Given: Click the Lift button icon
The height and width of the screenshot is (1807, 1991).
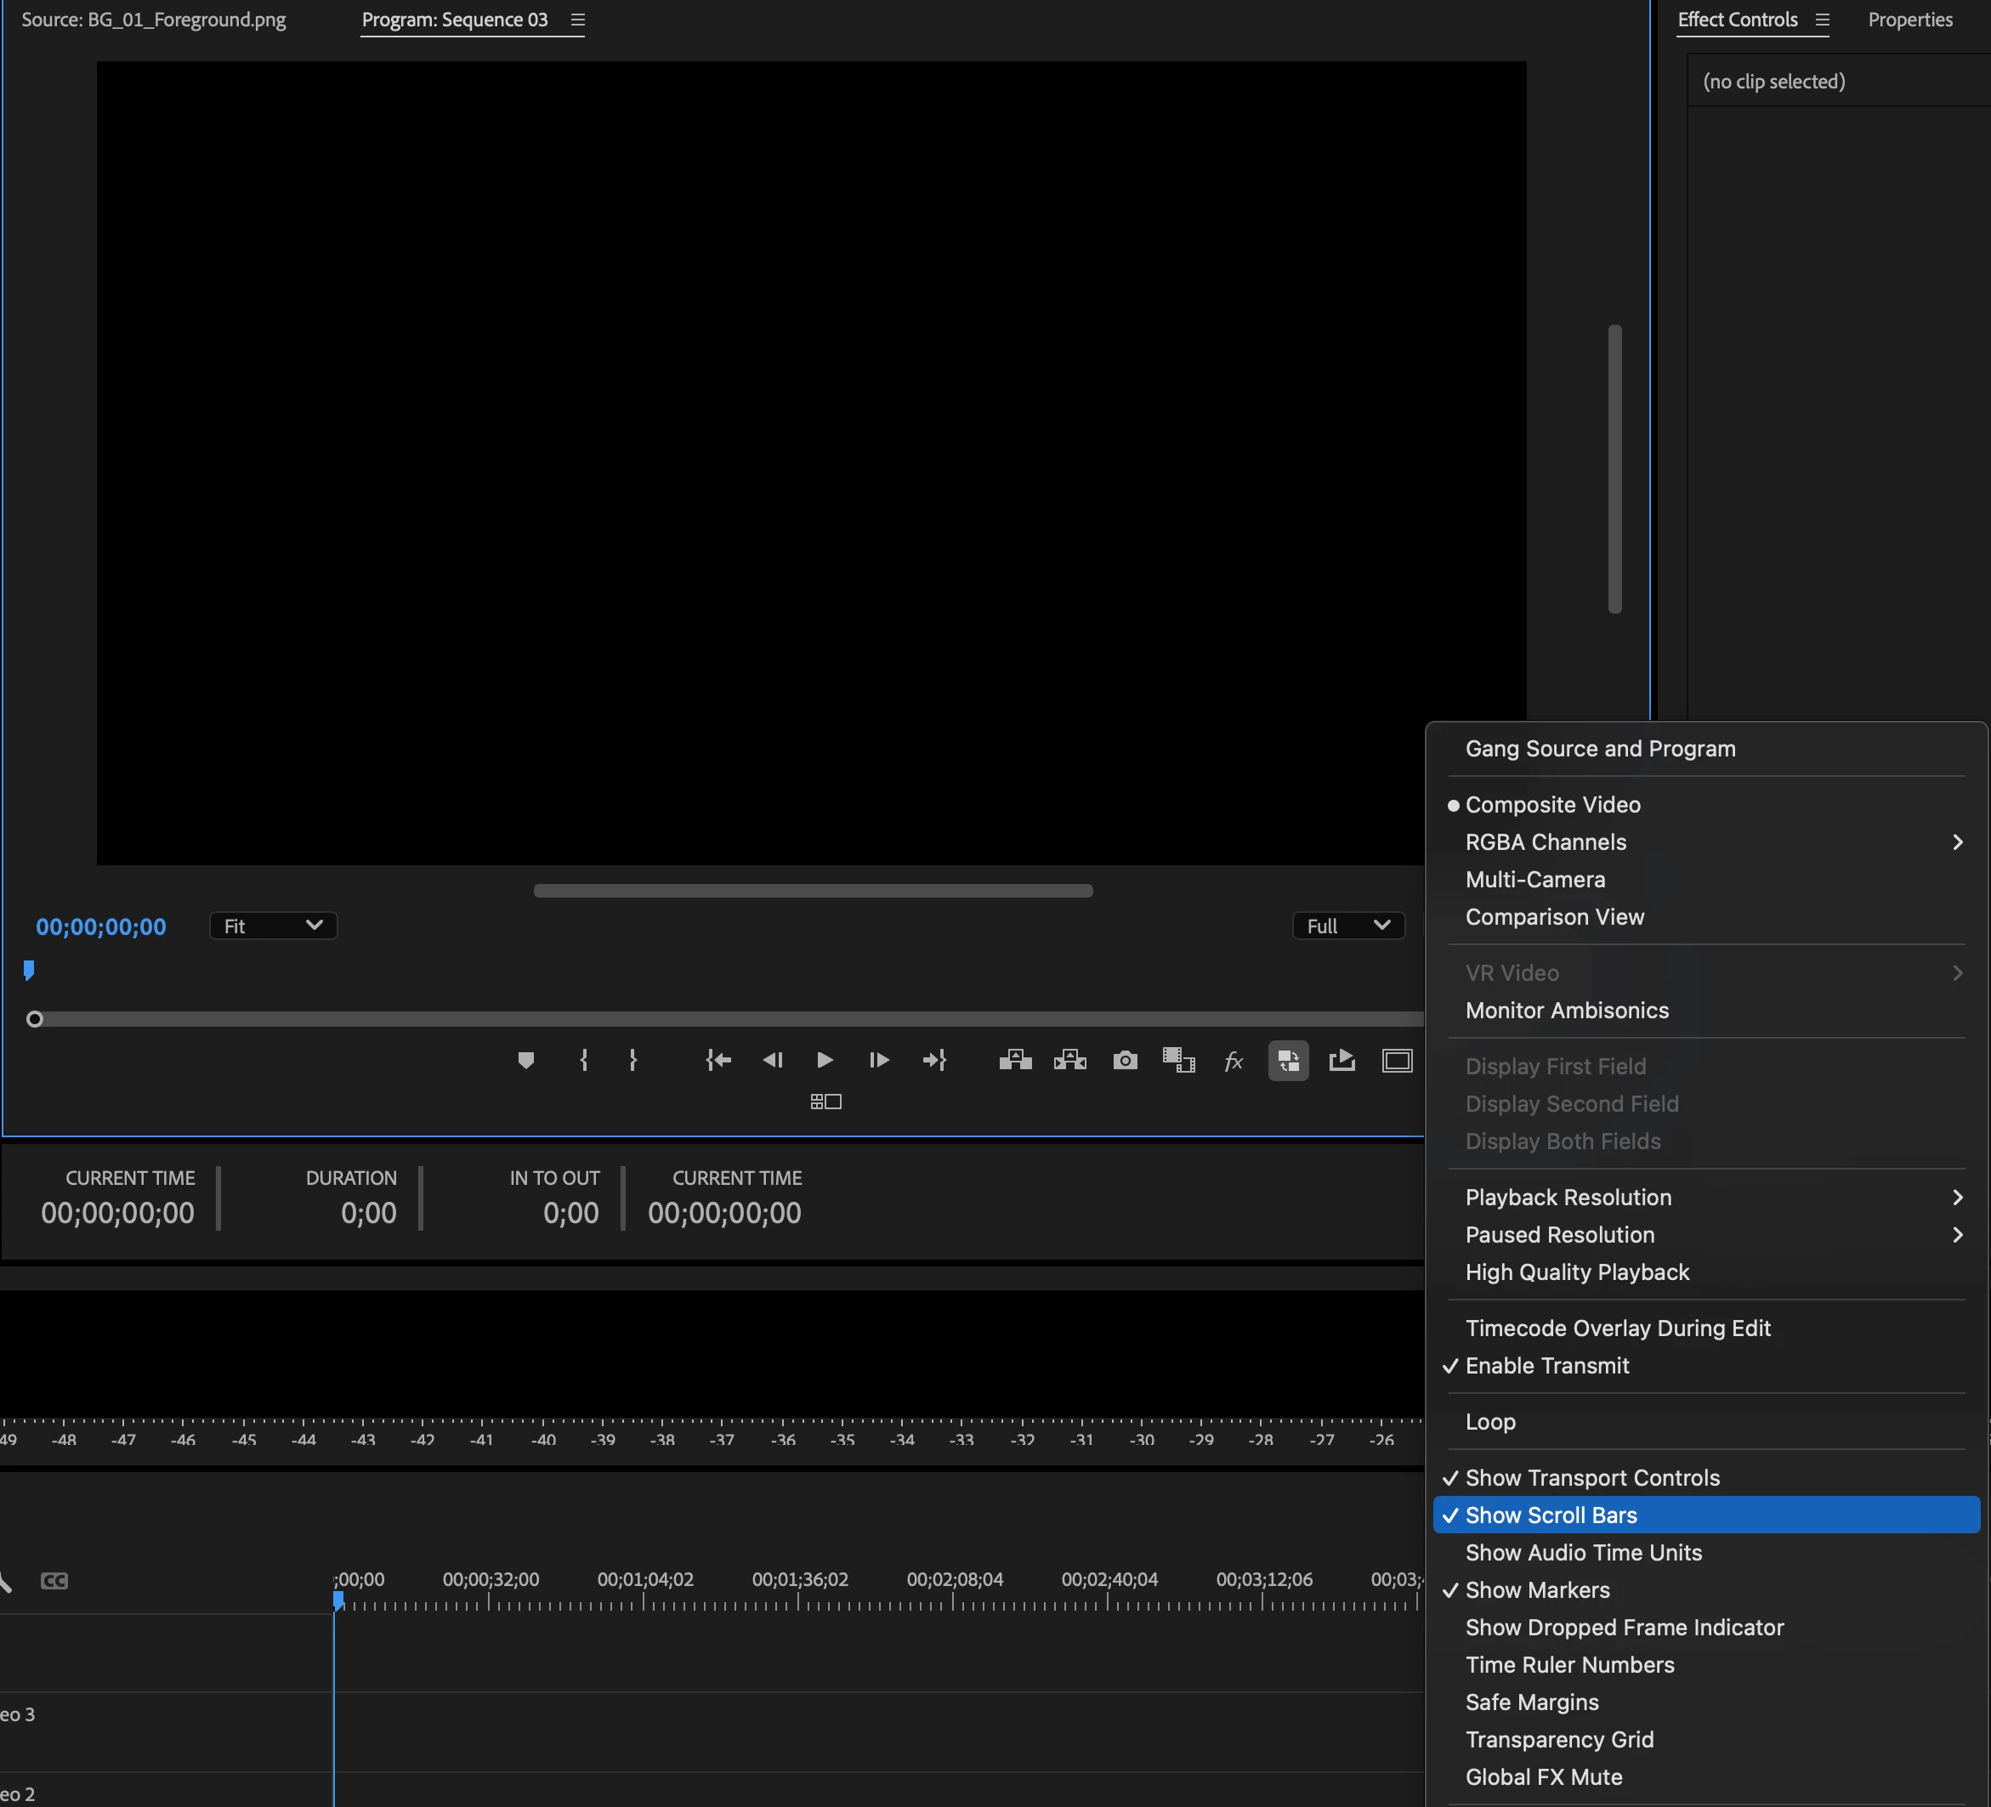Looking at the screenshot, I should [x=1015, y=1061].
